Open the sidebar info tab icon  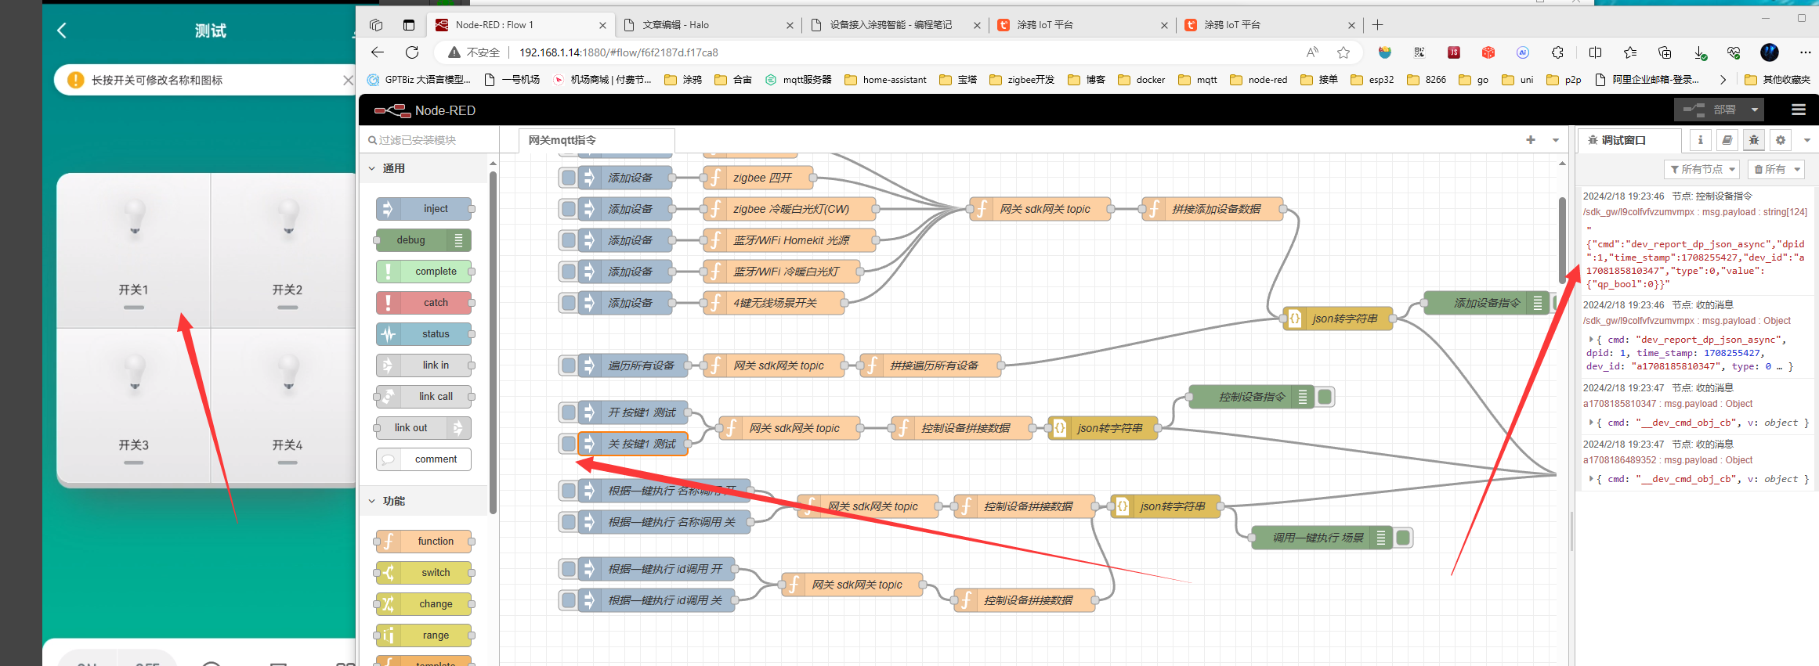[1700, 140]
